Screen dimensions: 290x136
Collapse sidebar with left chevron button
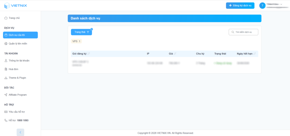click(20, 132)
